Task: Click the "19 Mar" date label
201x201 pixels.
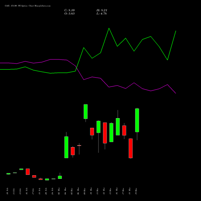Action: point(136,191)
